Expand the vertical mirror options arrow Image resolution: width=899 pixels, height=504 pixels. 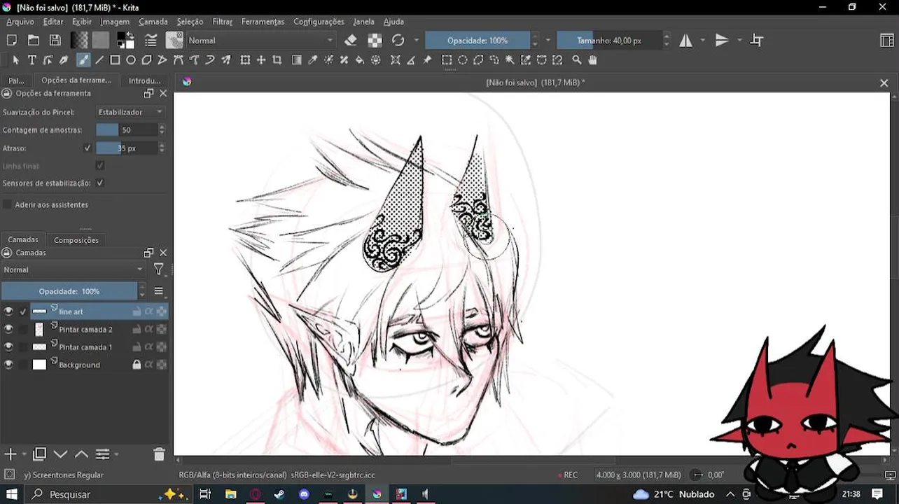739,41
